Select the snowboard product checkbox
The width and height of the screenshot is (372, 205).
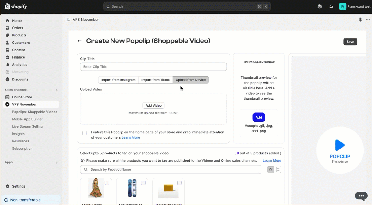tap(143, 183)
